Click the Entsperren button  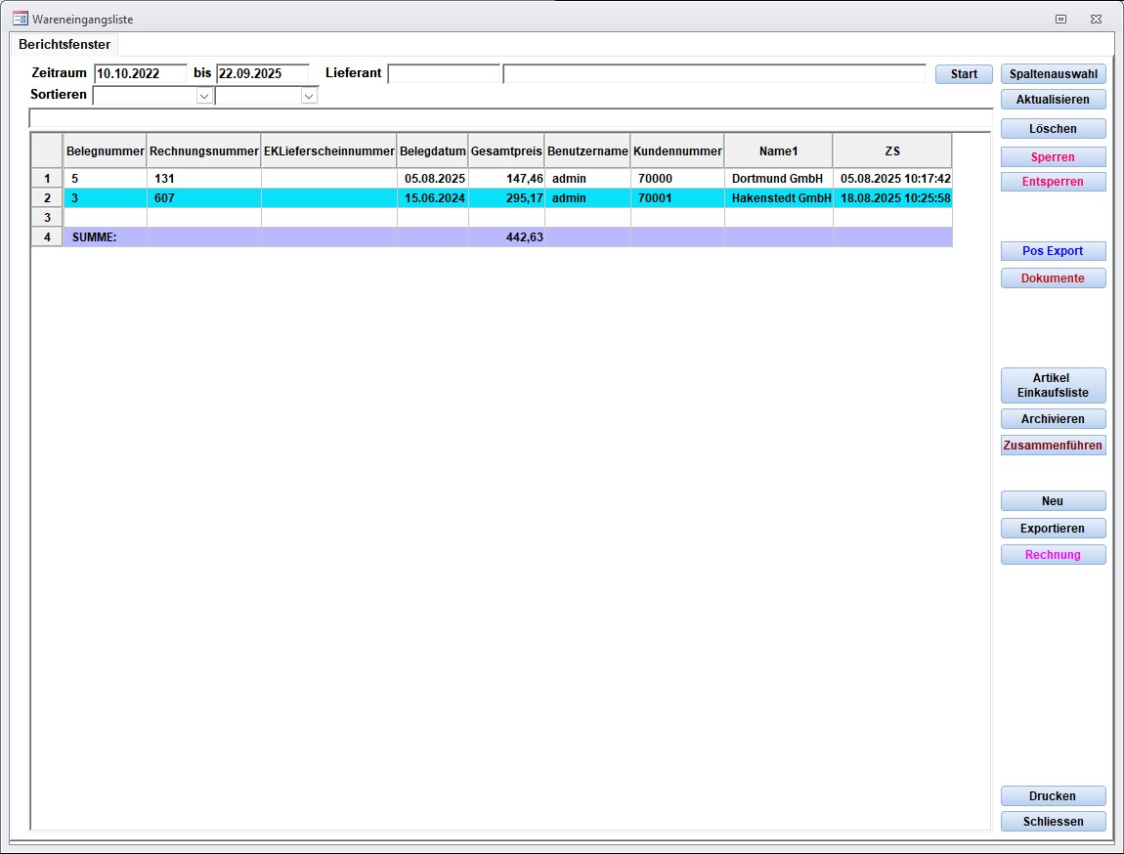pyautogui.click(x=1053, y=182)
